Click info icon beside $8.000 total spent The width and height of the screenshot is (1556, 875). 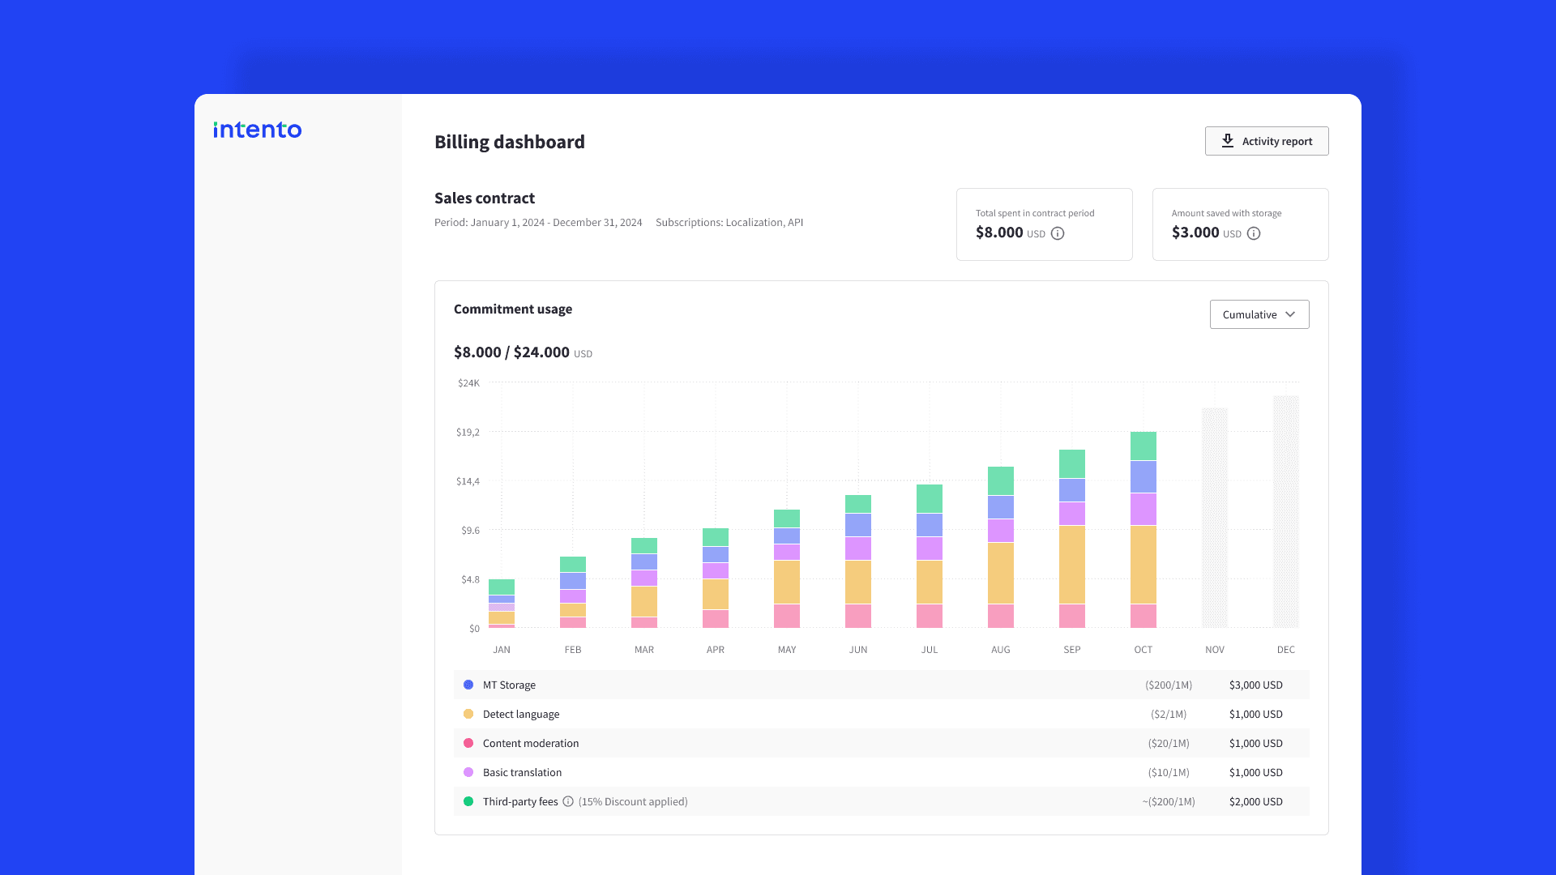pyautogui.click(x=1058, y=233)
